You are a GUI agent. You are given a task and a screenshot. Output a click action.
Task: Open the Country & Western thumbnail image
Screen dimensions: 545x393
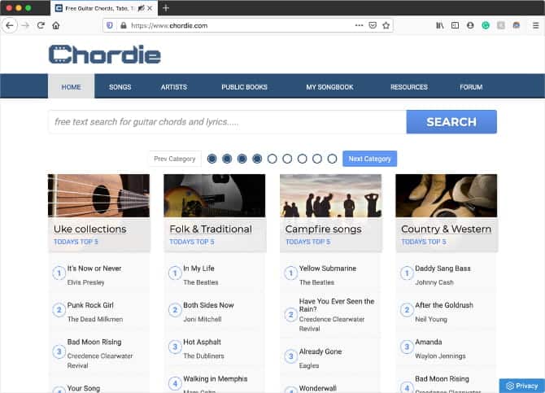tap(447, 195)
